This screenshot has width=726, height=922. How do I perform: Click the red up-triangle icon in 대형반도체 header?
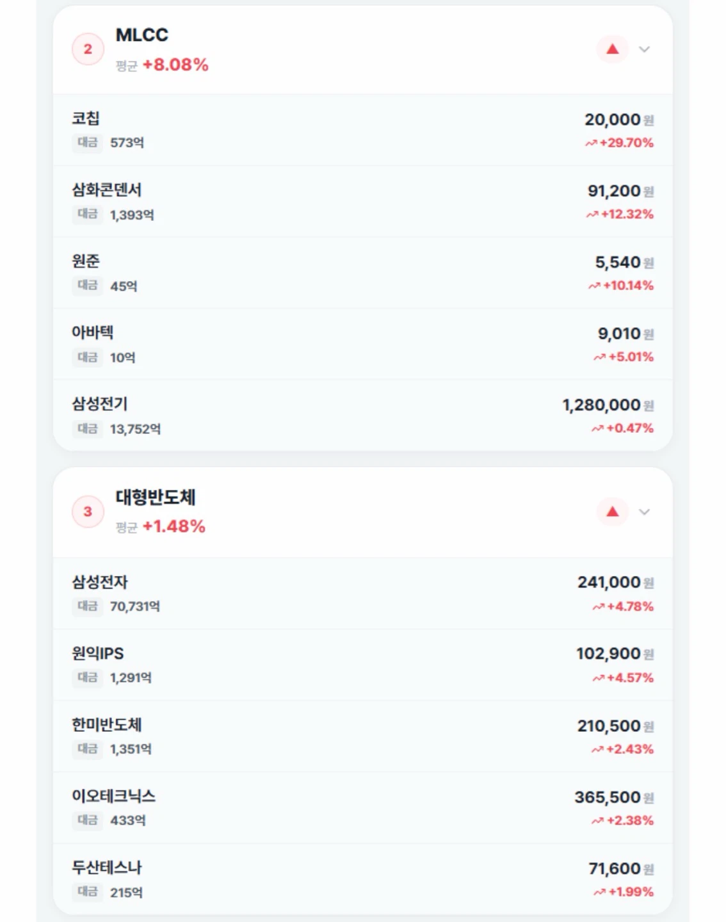(x=613, y=512)
